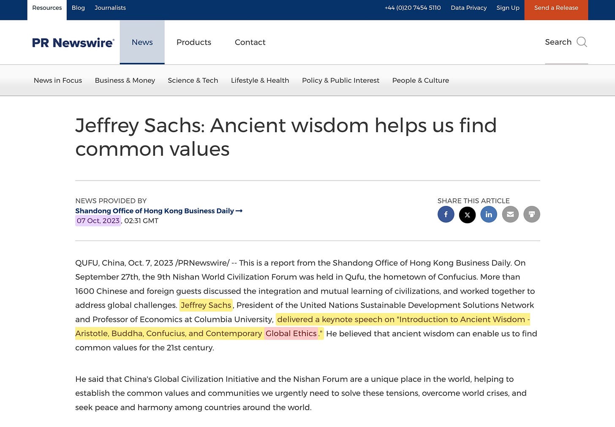615x427 pixels.
Task: Open the Contact main menu item
Action: [x=250, y=42]
